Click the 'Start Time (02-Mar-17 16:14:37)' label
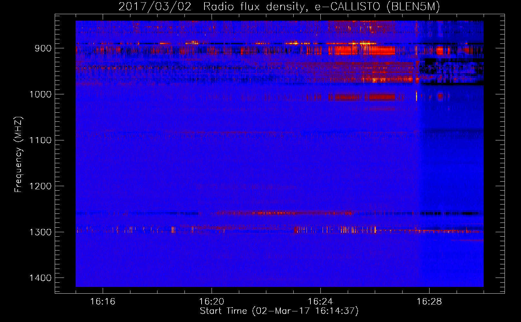The image size is (521, 322). click(279, 311)
